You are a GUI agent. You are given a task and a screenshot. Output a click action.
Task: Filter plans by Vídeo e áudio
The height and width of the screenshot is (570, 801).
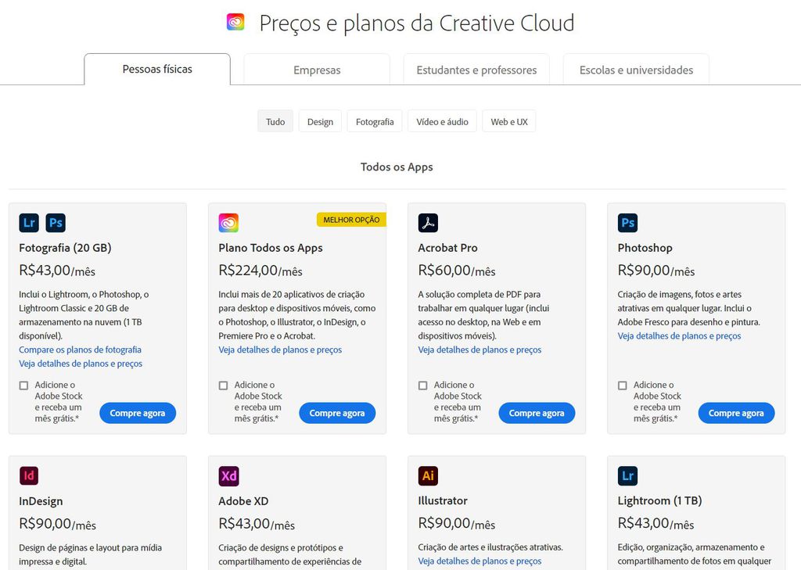click(442, 121)
